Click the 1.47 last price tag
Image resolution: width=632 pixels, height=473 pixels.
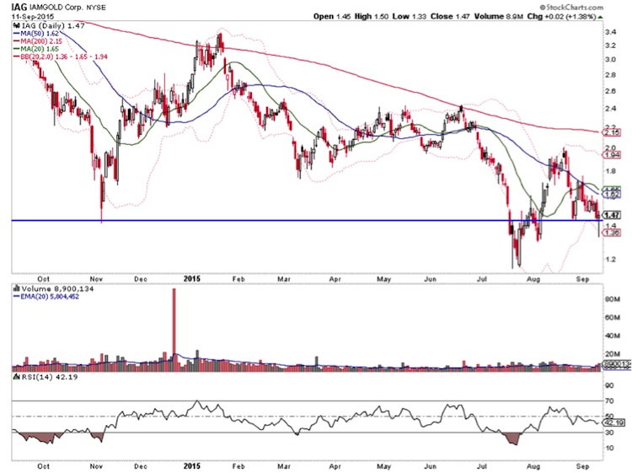tap(613, 215)
